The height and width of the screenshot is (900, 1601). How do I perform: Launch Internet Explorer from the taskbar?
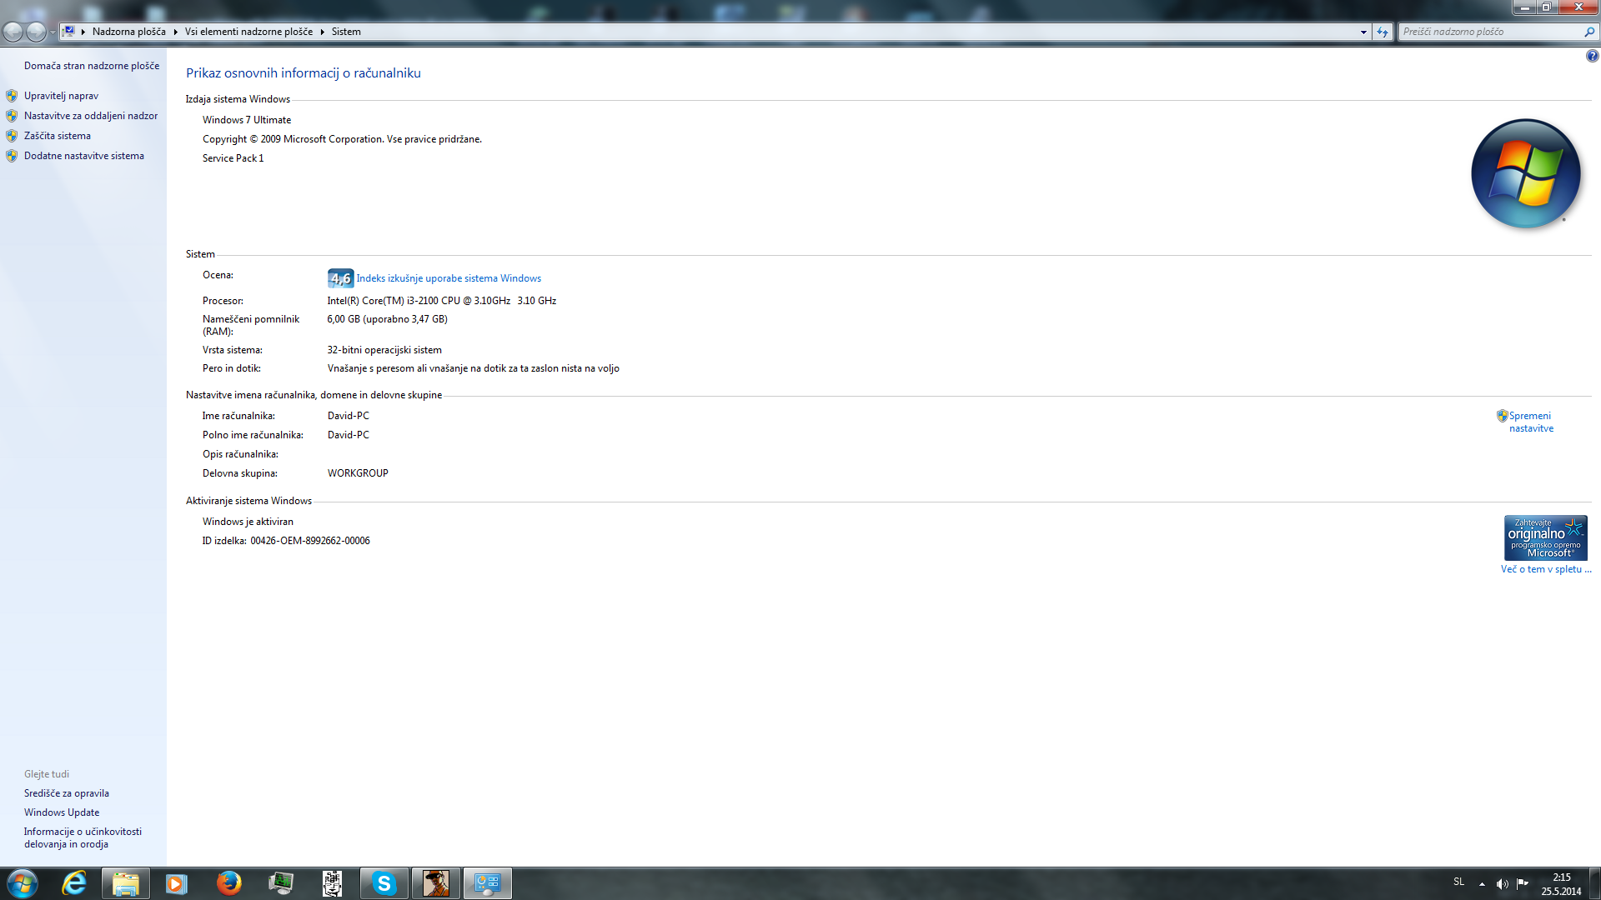pyautogui.click(x=74, y=883)
